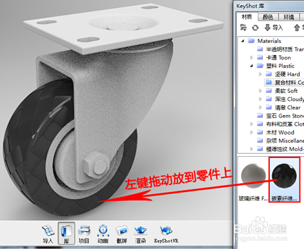Expand the 卡通 Toon folder
This screenshot has width=304, height=249.
tap(251, 58)
